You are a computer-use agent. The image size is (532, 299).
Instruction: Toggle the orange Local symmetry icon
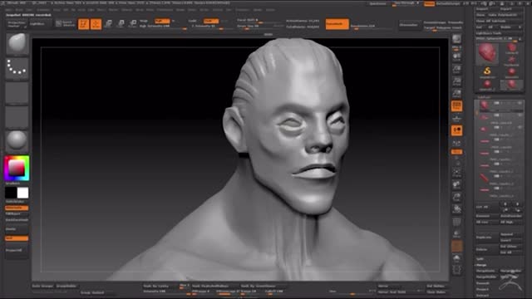tap(456, 130)
